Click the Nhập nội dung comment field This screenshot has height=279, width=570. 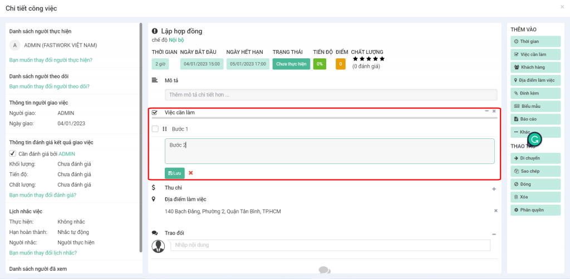(x=330, y=245)
